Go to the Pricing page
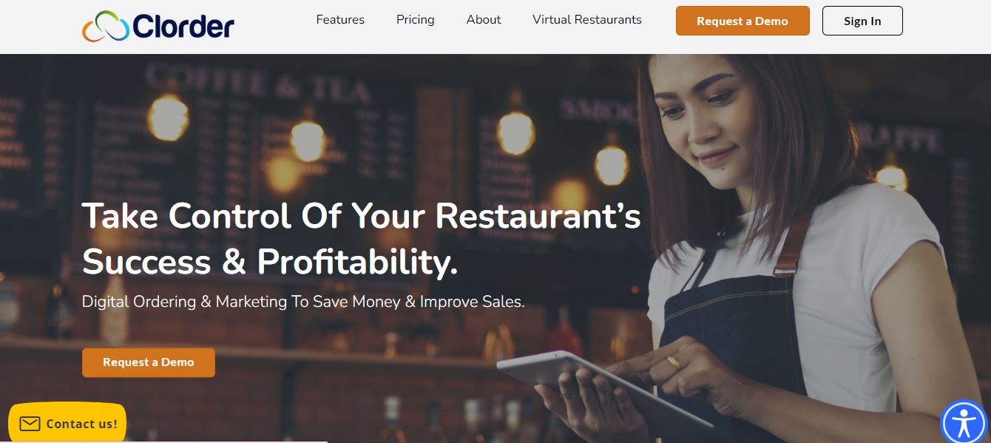Screen dimensions: 991x443 [416, 20]
